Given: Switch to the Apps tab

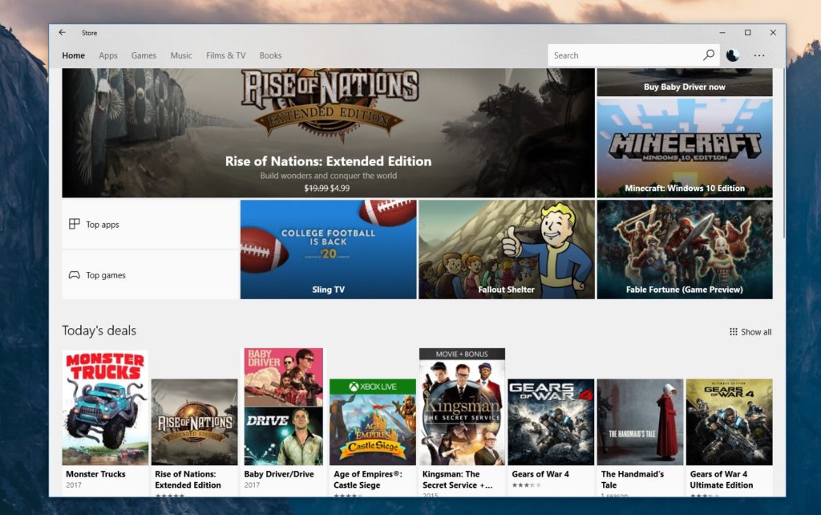Looking at the screenshot, I should (x=108, y=55).
